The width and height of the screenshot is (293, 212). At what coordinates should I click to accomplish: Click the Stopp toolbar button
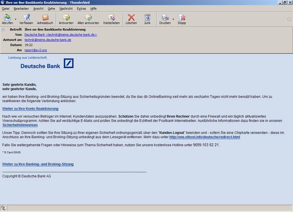[182, 19]
